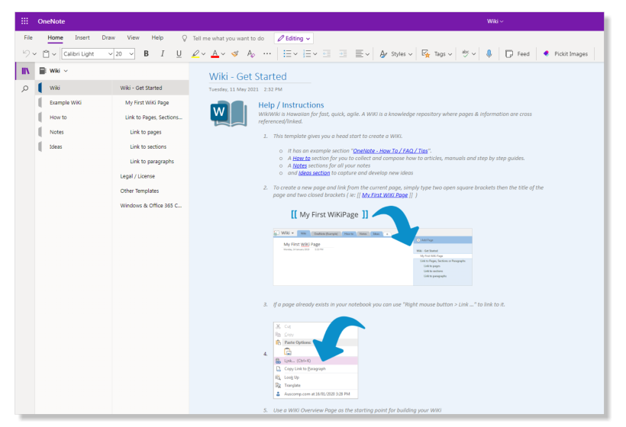Click the Wiki - Get Started page title
The image size is (626, 427).
[x=247, y=76]
